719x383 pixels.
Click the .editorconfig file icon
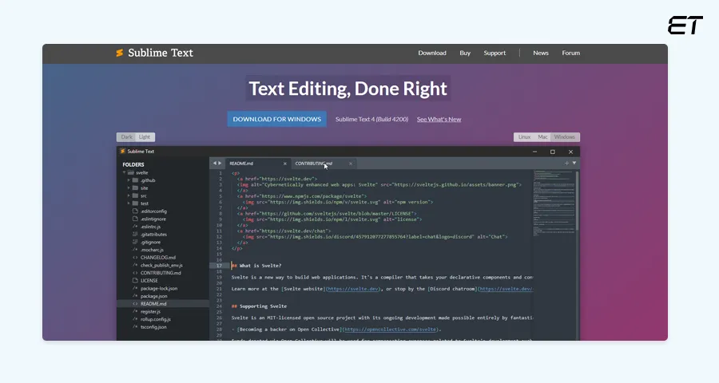click(x=135, y=211)
